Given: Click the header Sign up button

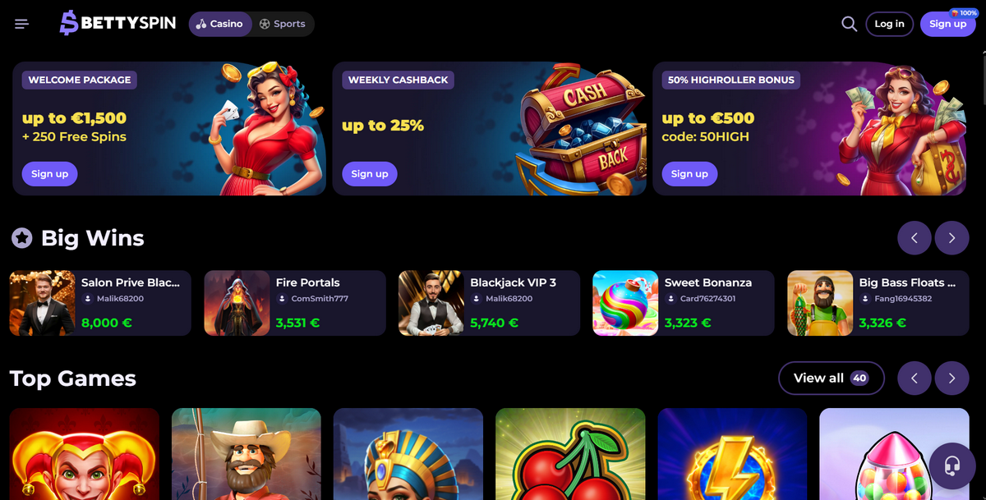Looking at the screenshot, I should coord(947,24).
